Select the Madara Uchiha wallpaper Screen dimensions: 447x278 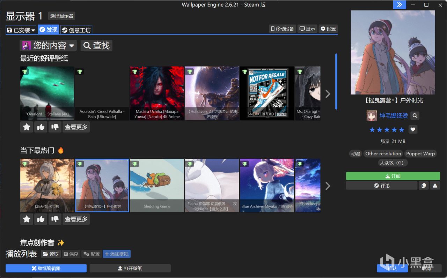coord(157,93)
